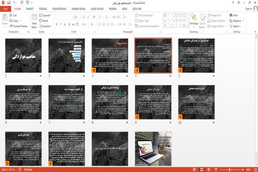The image size is (258, 172).
Task: Click Convert to SmartArt button
Action: [147, 26]
